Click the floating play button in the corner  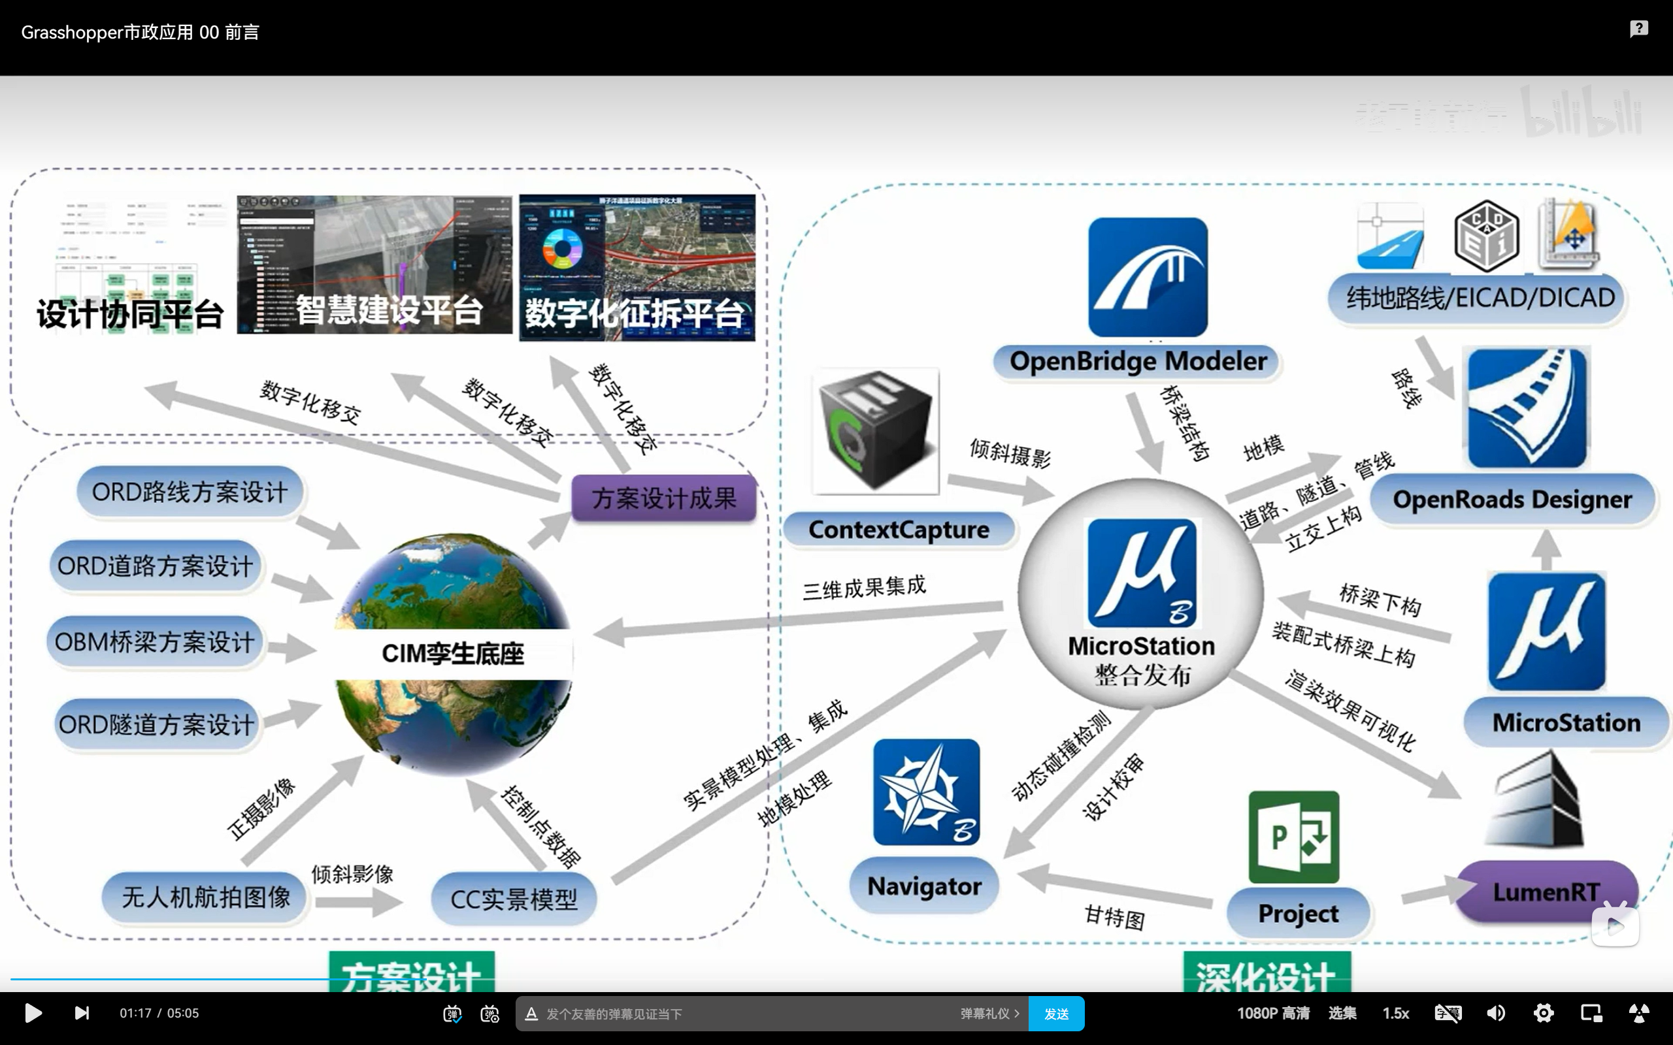[x=1615, y=926]
